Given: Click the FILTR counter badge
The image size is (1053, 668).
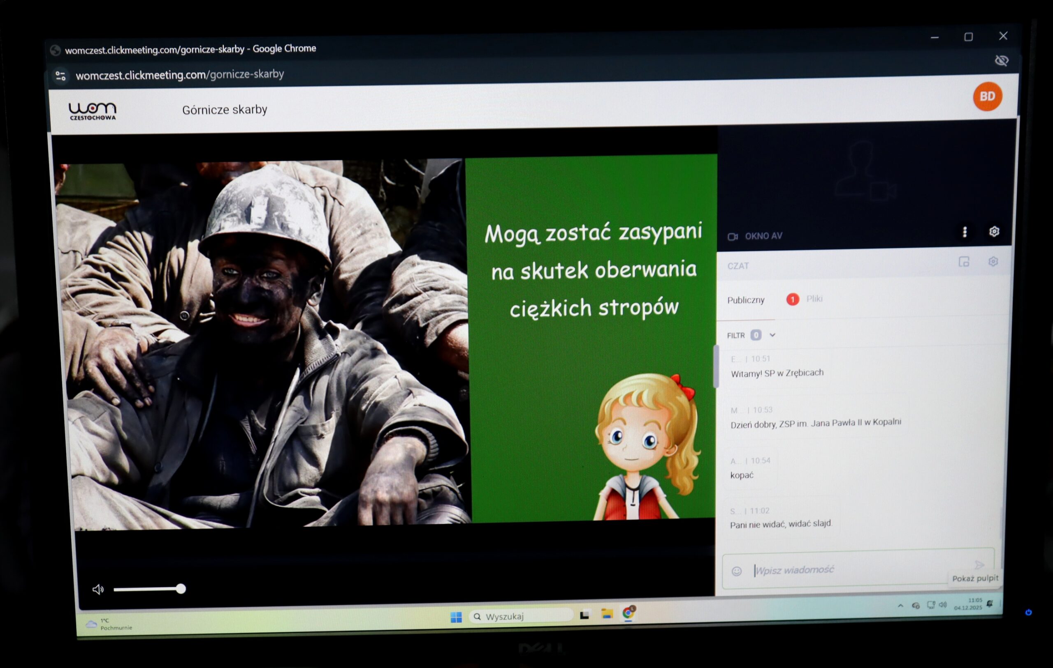Looking at the screenshot, I should point(756,335).
